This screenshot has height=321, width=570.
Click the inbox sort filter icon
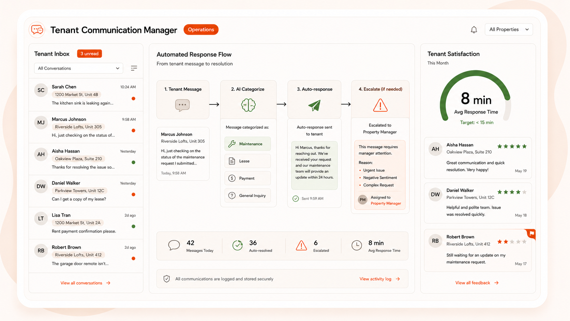click(x=134, y=68)
